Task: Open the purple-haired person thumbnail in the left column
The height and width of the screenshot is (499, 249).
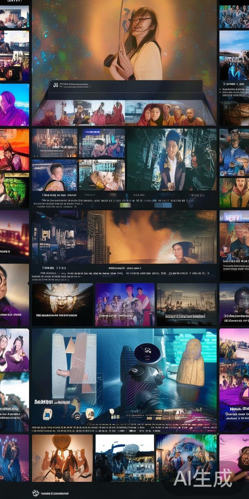Action: [x=15, y=105]
